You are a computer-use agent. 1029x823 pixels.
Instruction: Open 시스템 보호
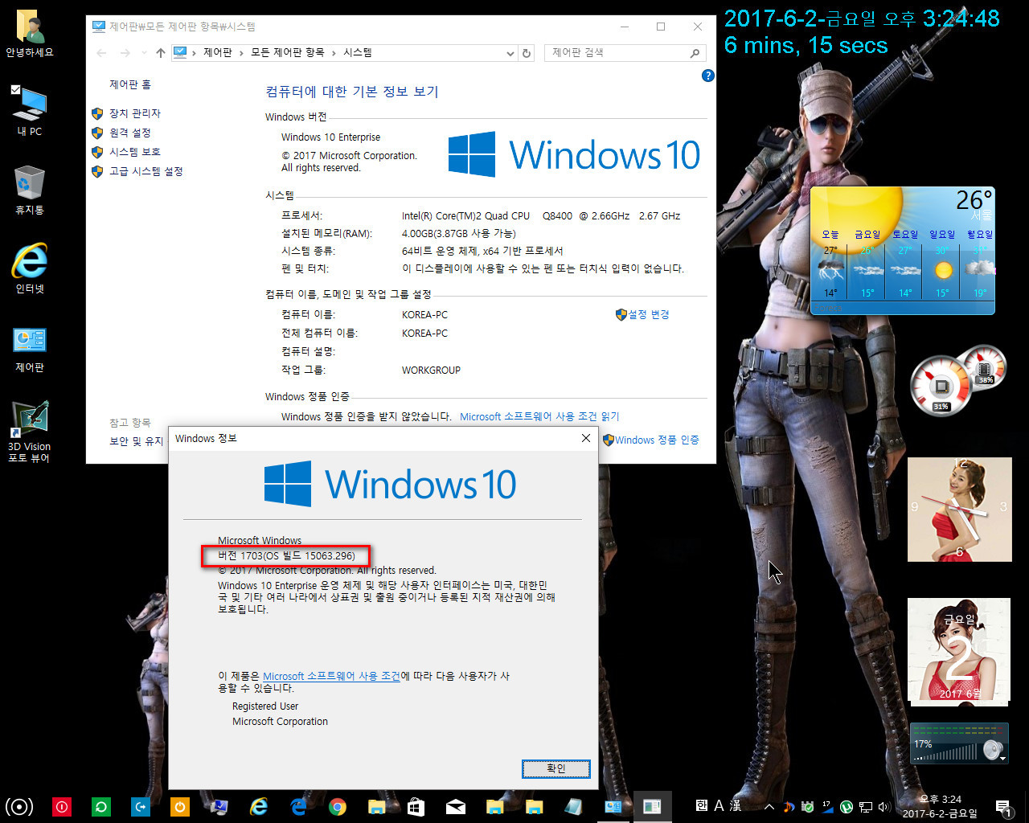134,152
